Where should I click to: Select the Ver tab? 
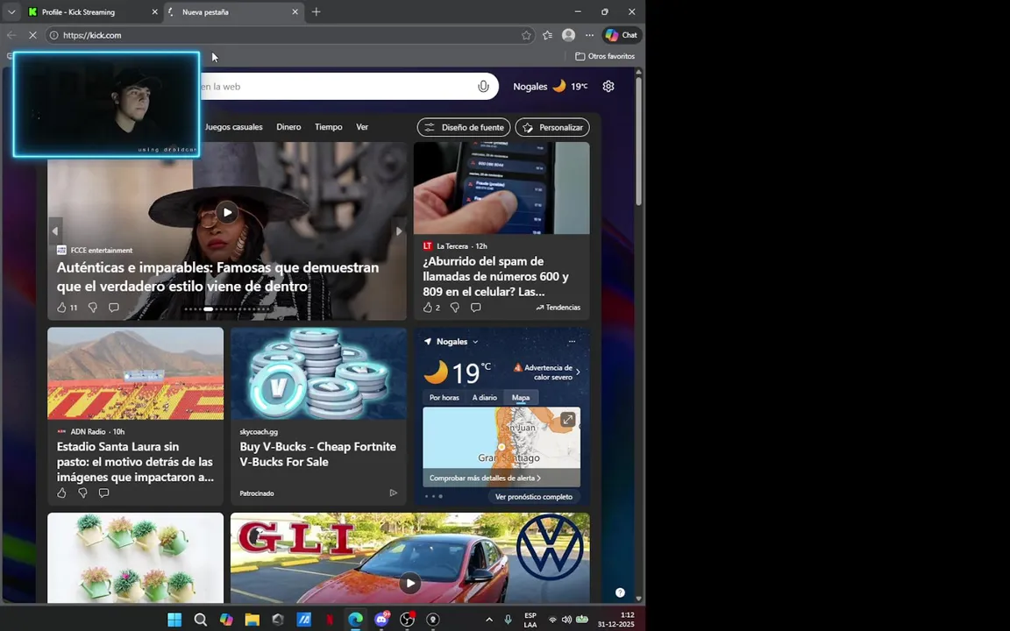pyautogui.click(x=362, y=127)
